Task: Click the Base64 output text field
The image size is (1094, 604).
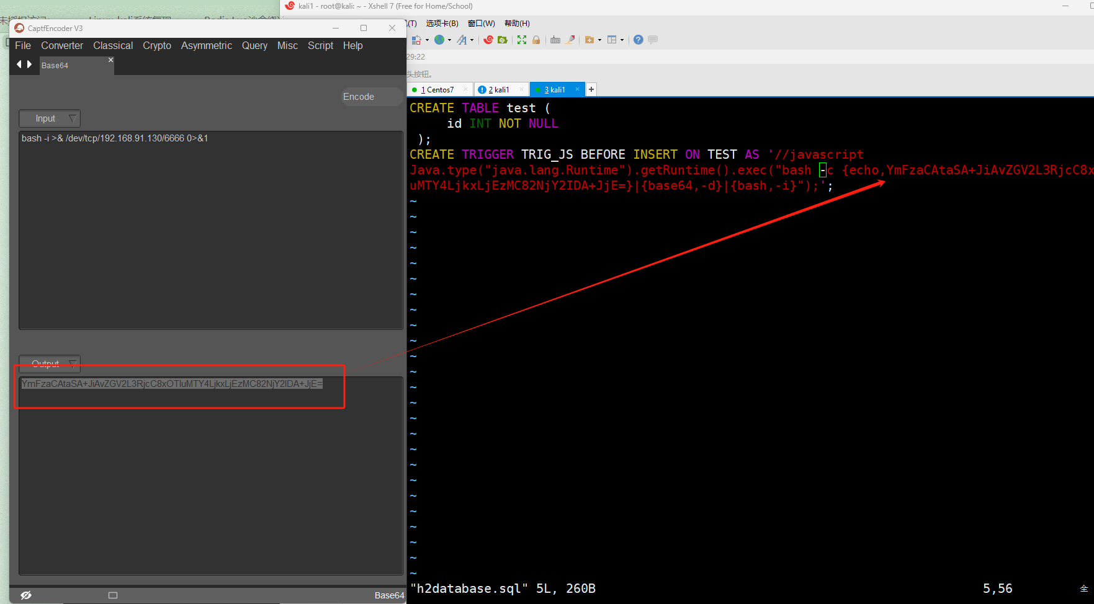Action: (x=211, y=475)
